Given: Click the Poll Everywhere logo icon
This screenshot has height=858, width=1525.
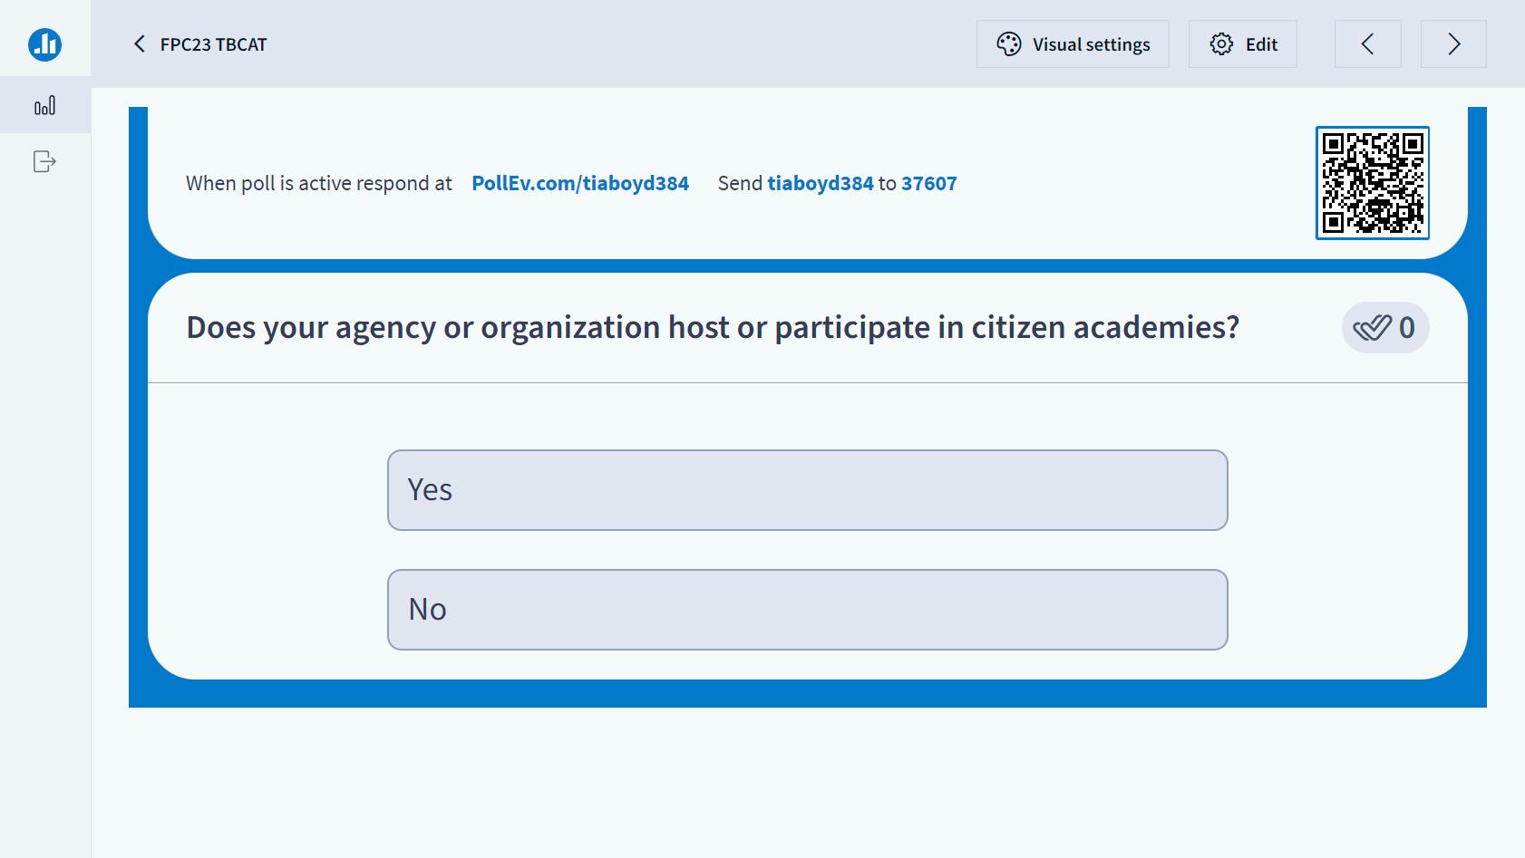Looking at the screenshot, I should click(44, 43).
